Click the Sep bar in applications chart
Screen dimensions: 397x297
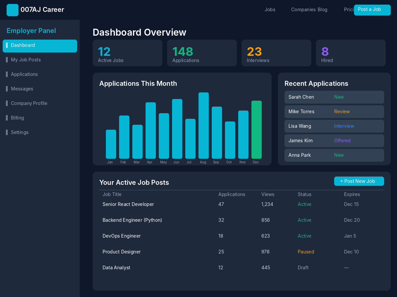click(217, 133)
